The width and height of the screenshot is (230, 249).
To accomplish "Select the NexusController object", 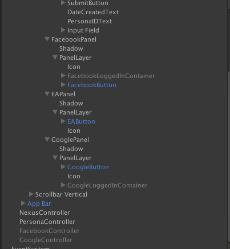I will [x=45, y=213].
